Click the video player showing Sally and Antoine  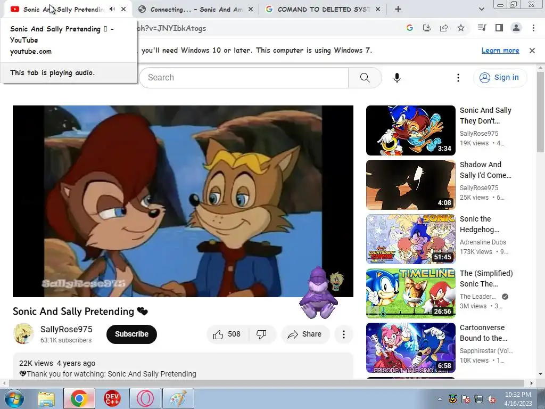click(x=183, y=201)
